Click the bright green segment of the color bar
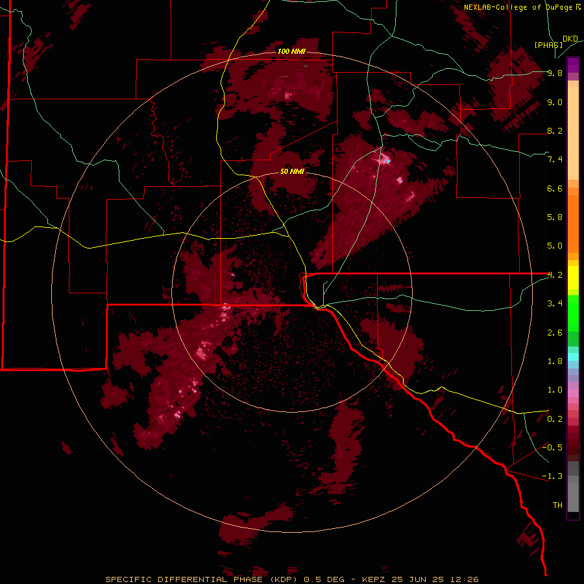584x584 pixels. point(573,313)
